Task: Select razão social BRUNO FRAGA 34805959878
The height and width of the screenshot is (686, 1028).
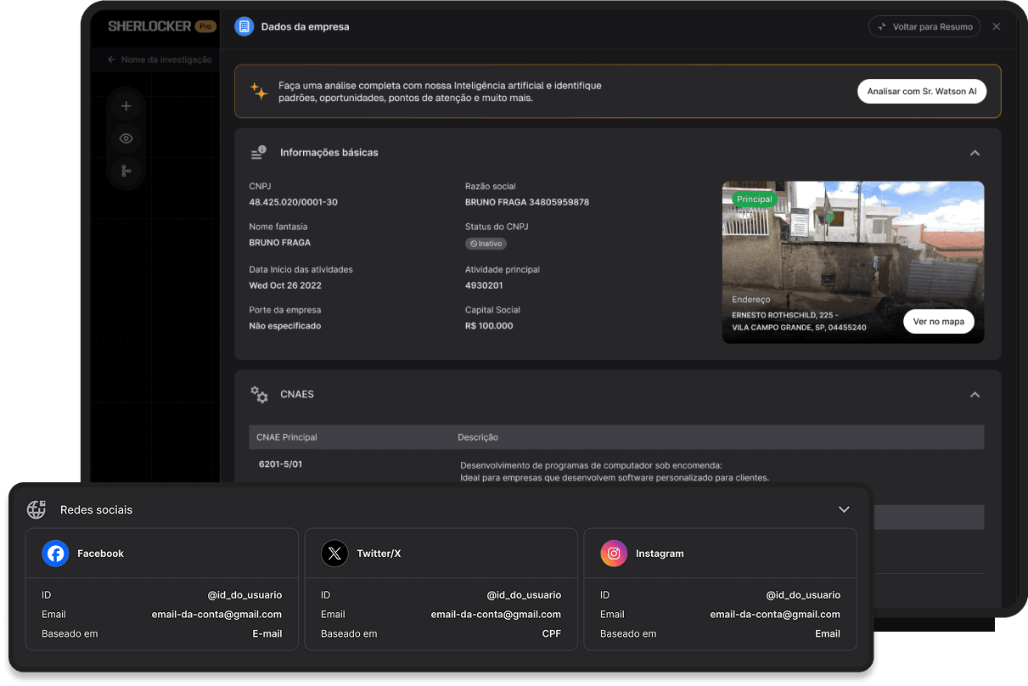Action: 527,202
